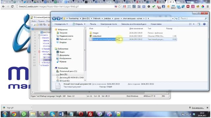Screen dimensions: 211x118
Task: Select Рабочий стол in the sidebar
Action: click(x=65, y=39)
